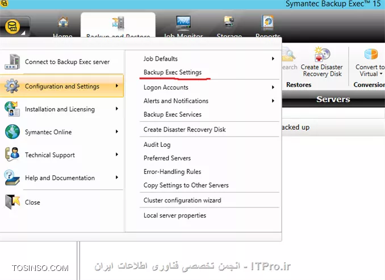Select Installation and Licensing label

[x=60, y=109]
